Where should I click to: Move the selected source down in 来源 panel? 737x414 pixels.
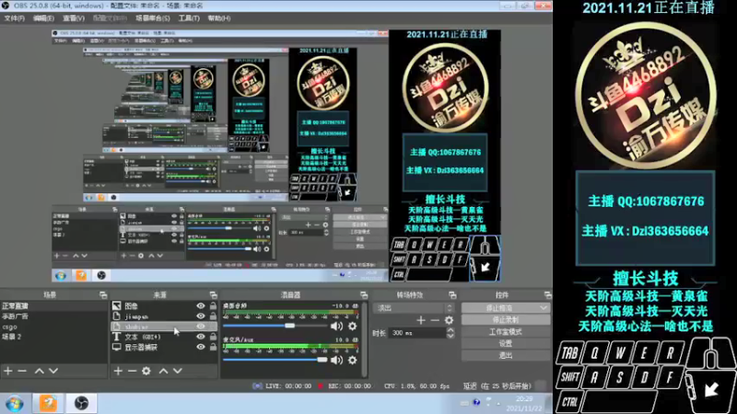click(178, 371)
